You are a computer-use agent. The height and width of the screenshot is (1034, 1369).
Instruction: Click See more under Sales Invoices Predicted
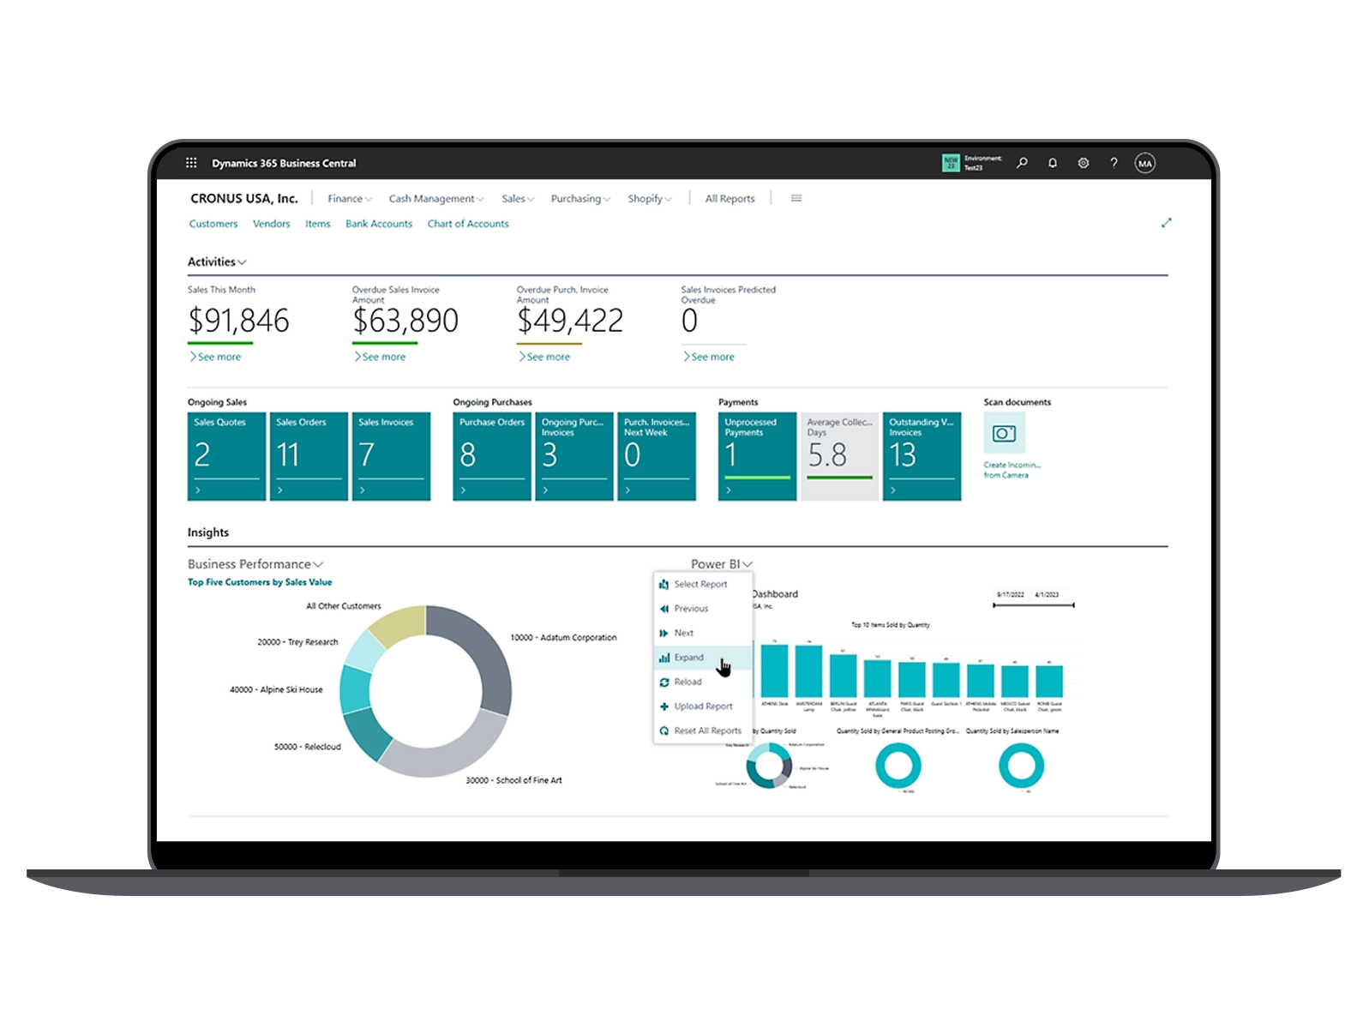709,357
